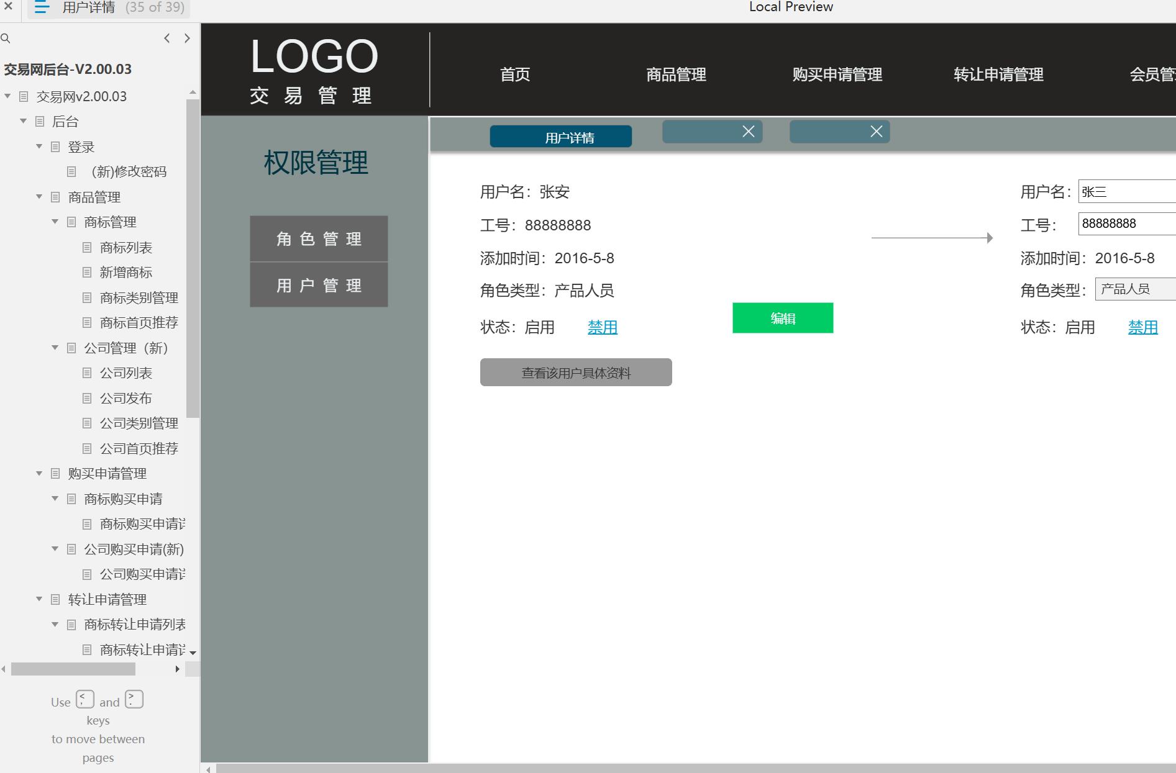Viewport: 1176px width, 773px height.
Task: Open 转让申请管理 in the top navigation
Action: [x=998, y=75]
